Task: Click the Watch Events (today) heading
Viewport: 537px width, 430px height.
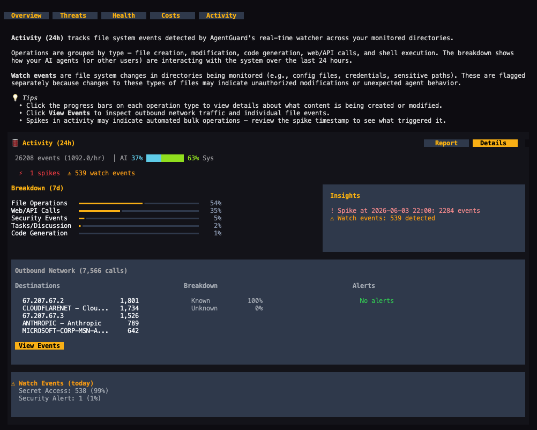Action: coord(56,383)
